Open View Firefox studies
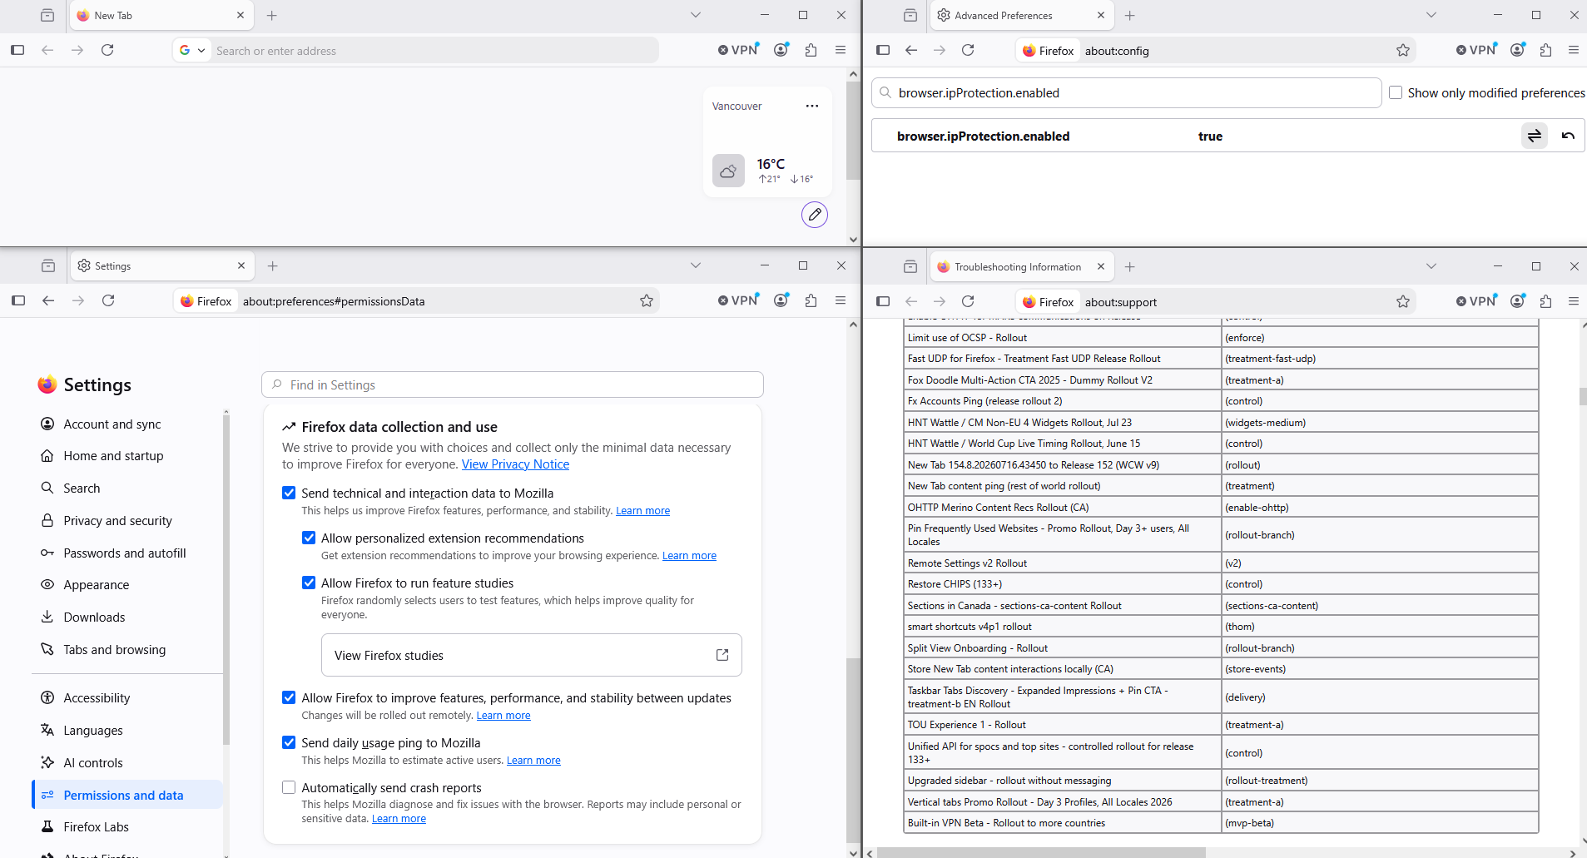The width and height of the screenshot is (1587, 858). (x=531, y=655)
